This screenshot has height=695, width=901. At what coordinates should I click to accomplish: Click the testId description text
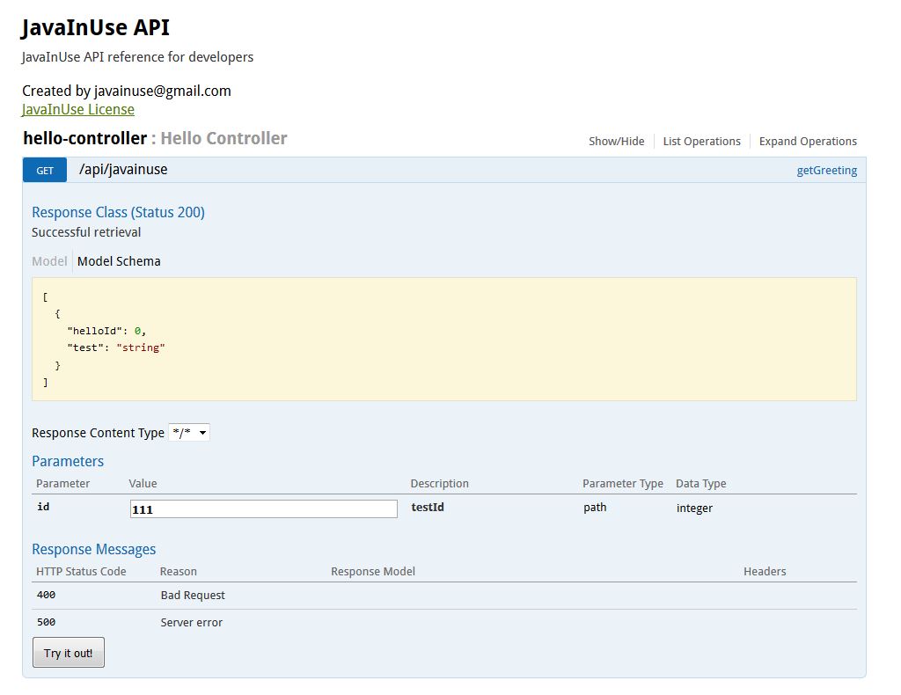pos(428,508)
